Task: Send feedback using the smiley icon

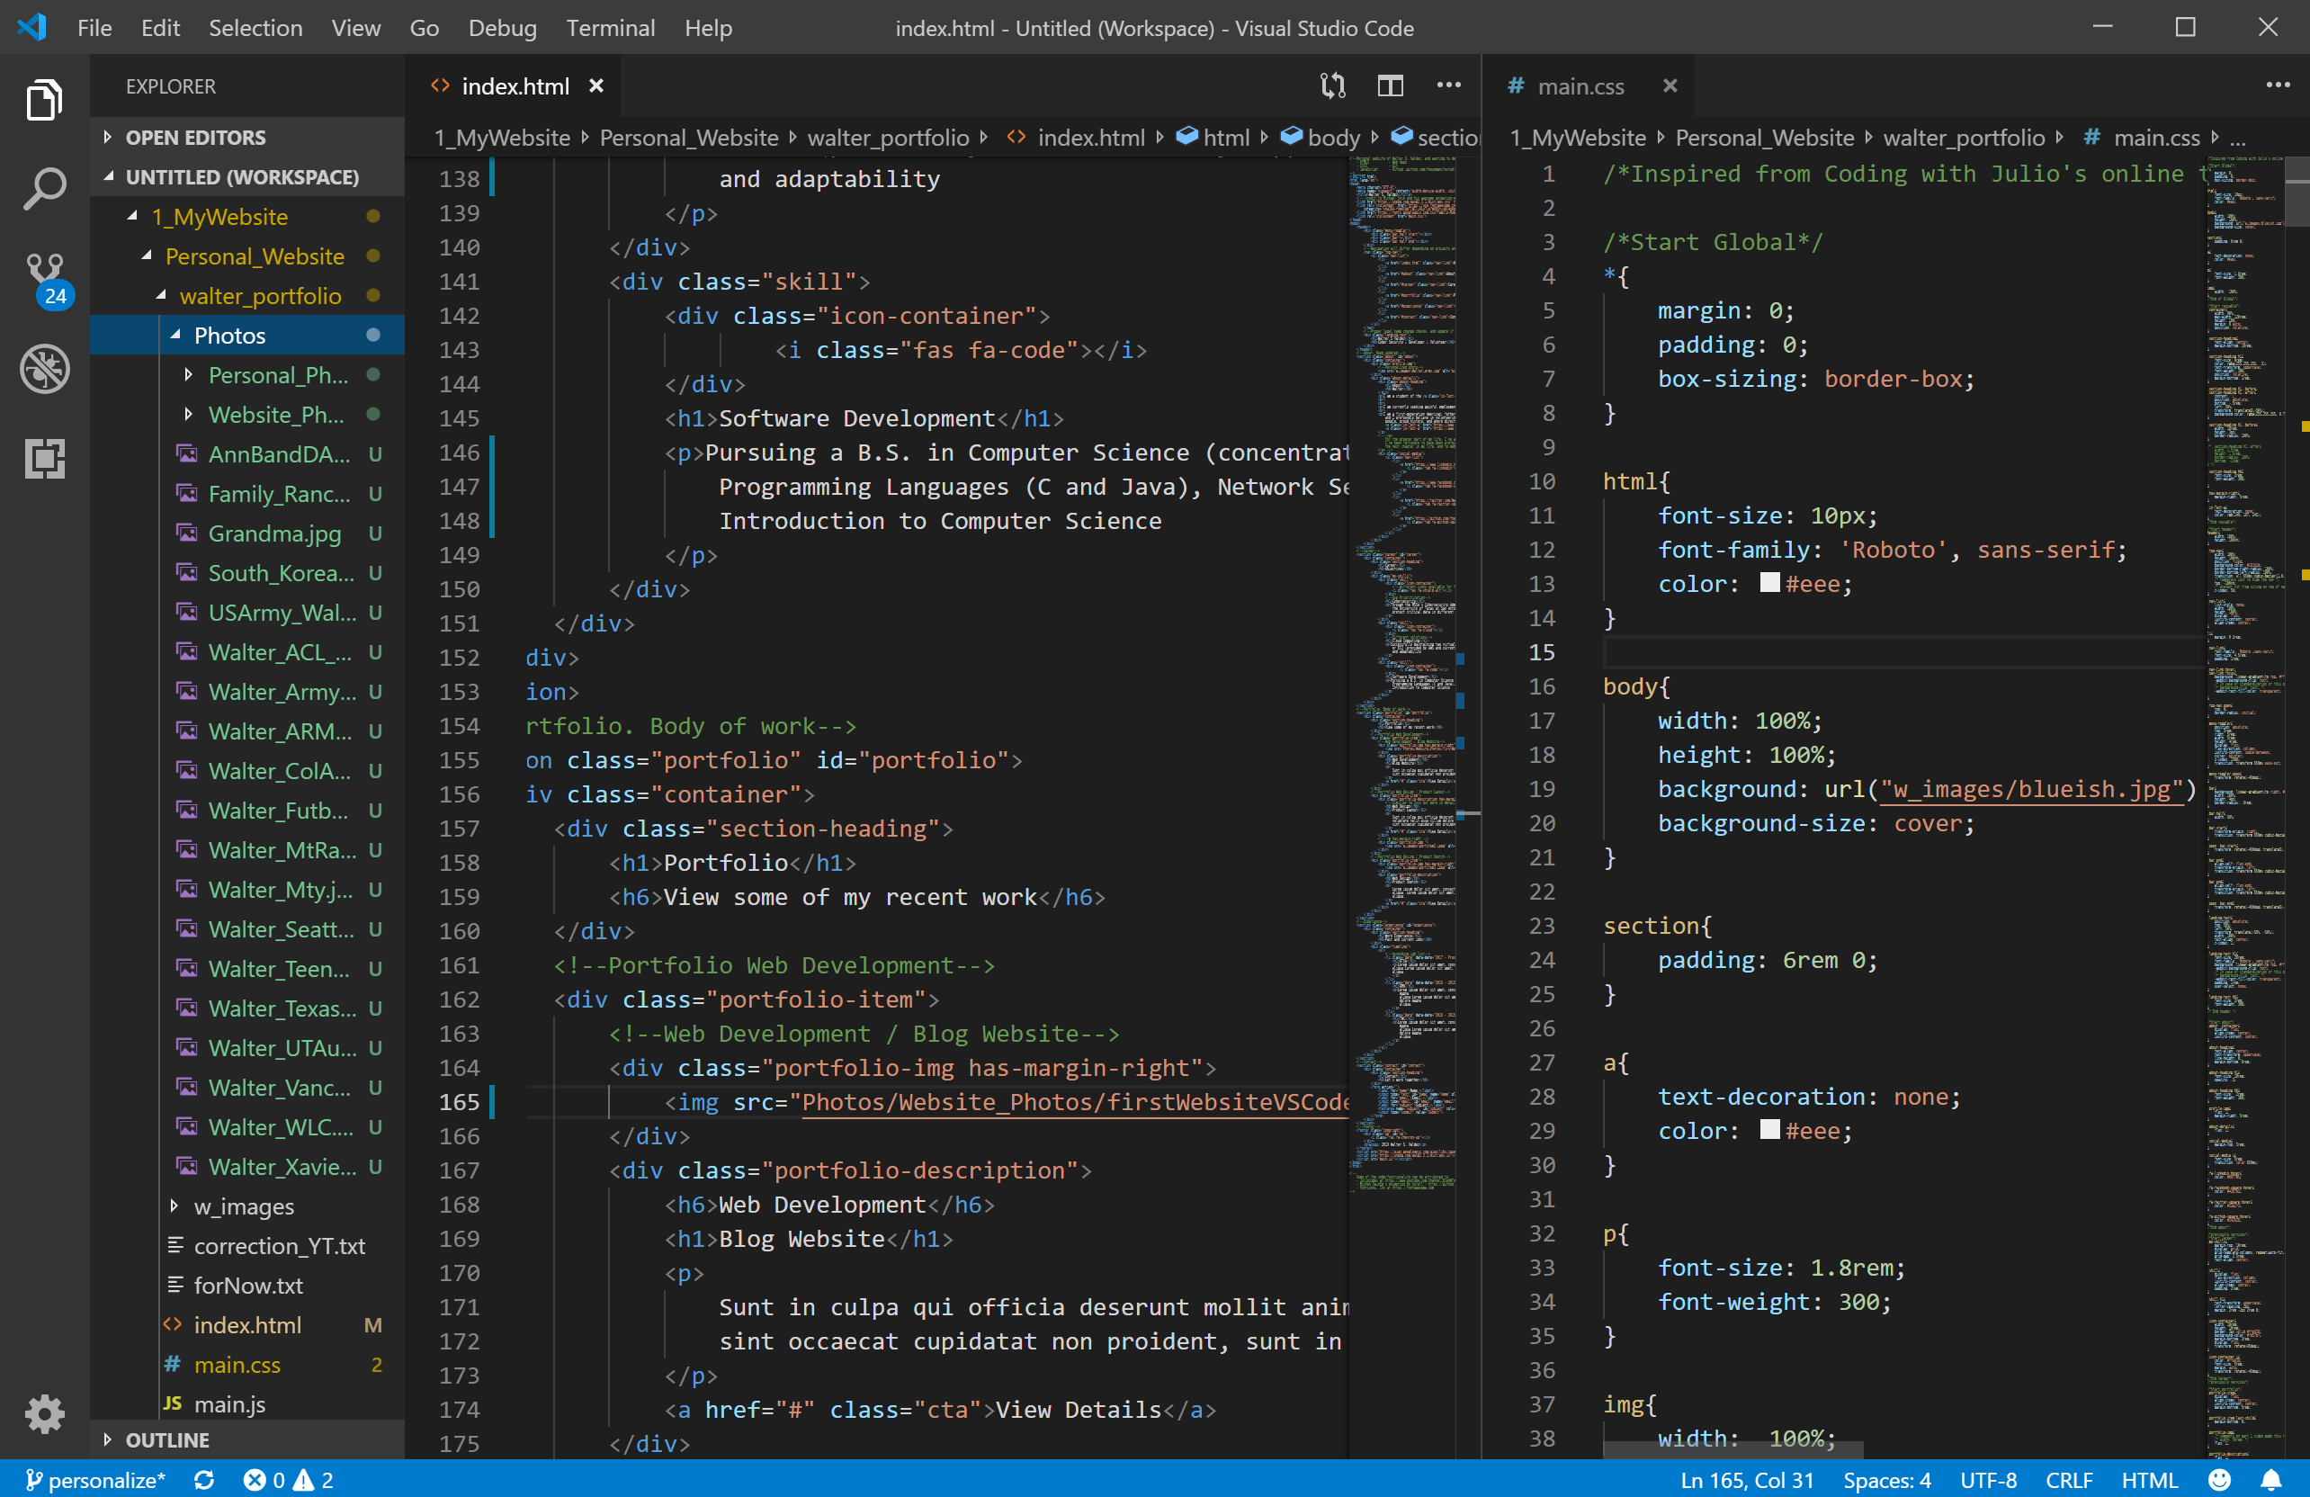Action: pos(2219,1480)
